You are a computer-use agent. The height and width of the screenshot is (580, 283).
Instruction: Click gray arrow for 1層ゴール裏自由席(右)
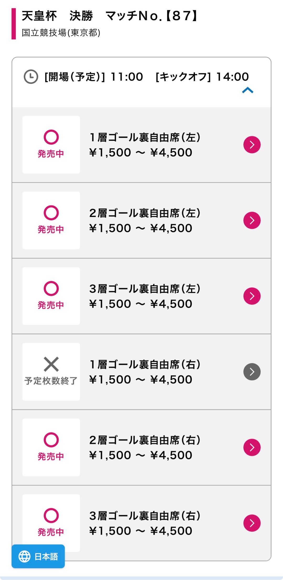click(252, 372)
